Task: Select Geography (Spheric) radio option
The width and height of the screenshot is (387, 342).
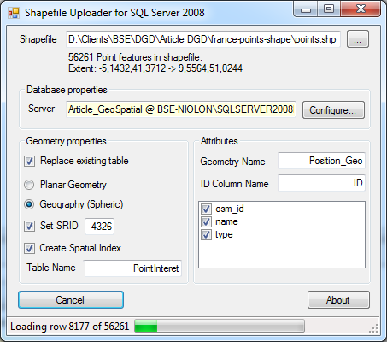Action: pyautogui.click(x=29, y=204)
